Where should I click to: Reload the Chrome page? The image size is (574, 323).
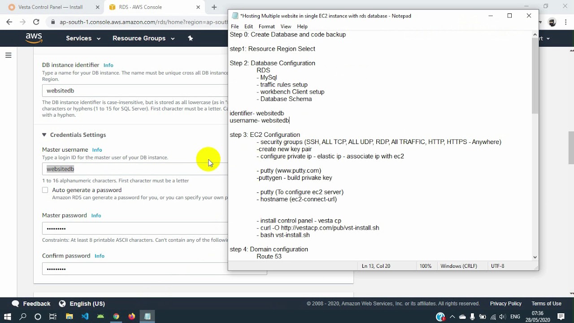36,22
